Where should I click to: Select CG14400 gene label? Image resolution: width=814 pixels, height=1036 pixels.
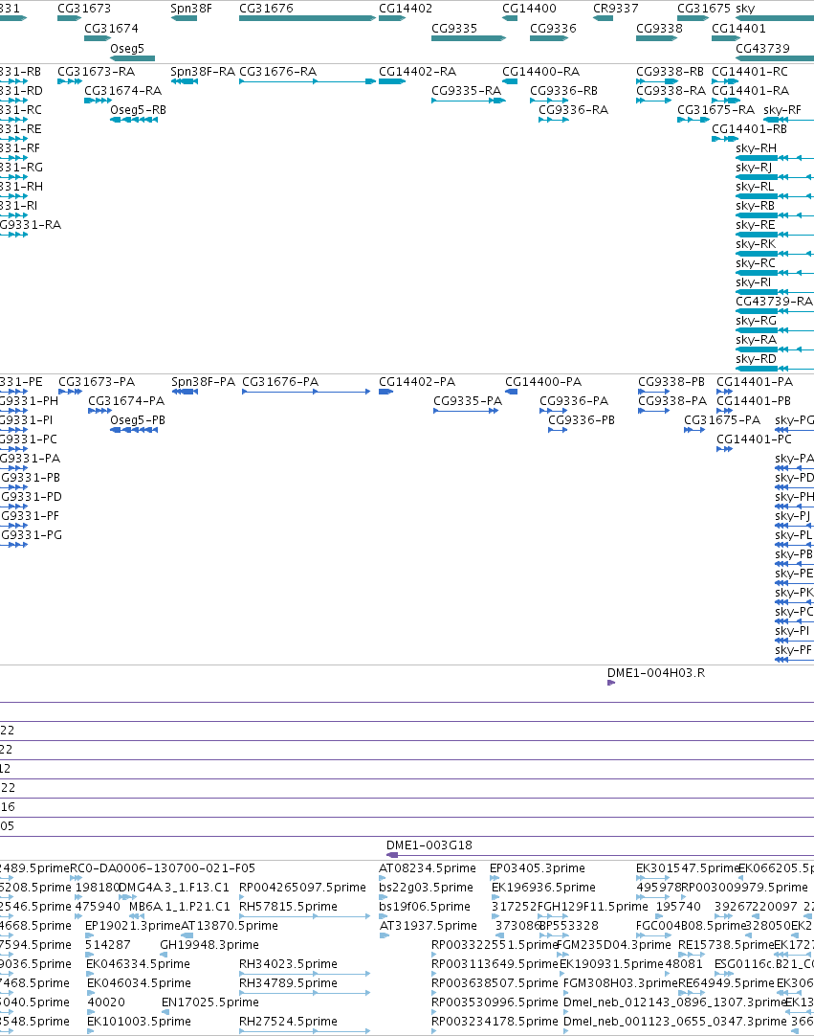coord(529,9)
